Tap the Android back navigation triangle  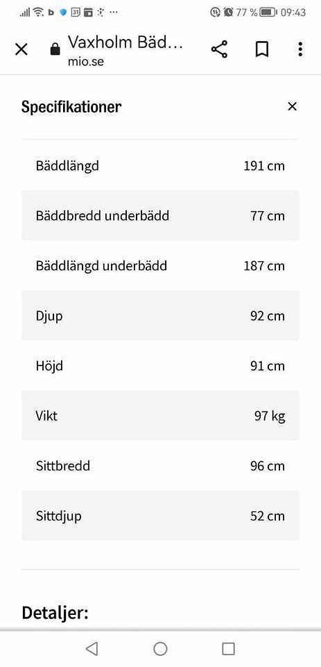(92, 649)
